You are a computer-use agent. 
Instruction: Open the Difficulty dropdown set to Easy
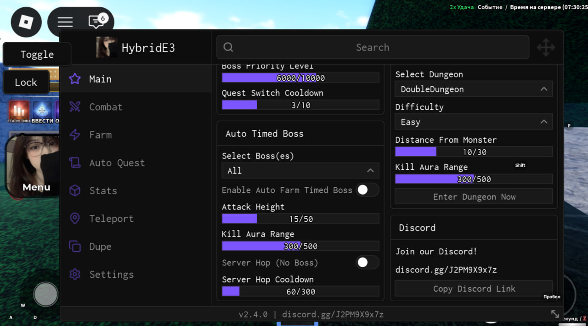point(474,122)
